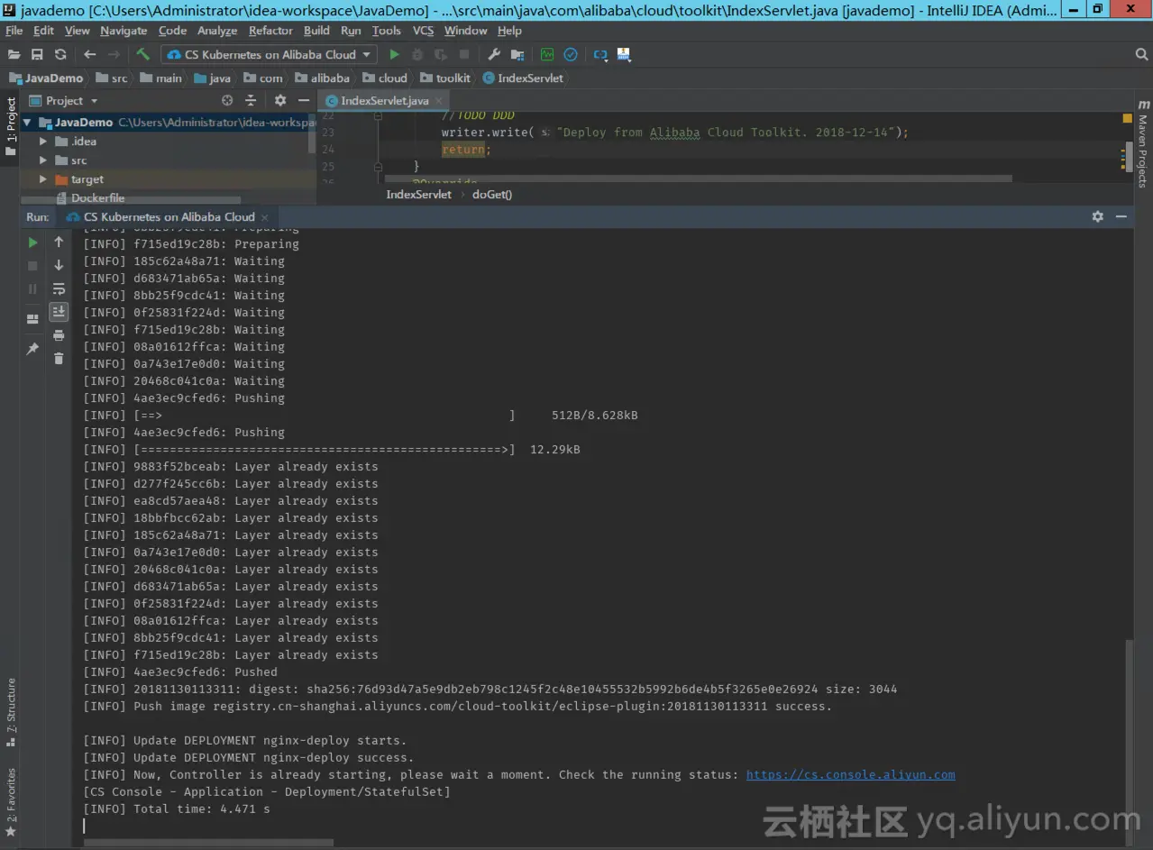The width and height of the screenshot is (1153, 850).
Task: Open the VCS menu
Action: (423, 31)
